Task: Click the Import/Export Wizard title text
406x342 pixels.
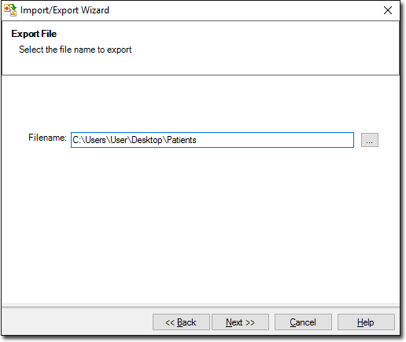Action: click(65, 10)
